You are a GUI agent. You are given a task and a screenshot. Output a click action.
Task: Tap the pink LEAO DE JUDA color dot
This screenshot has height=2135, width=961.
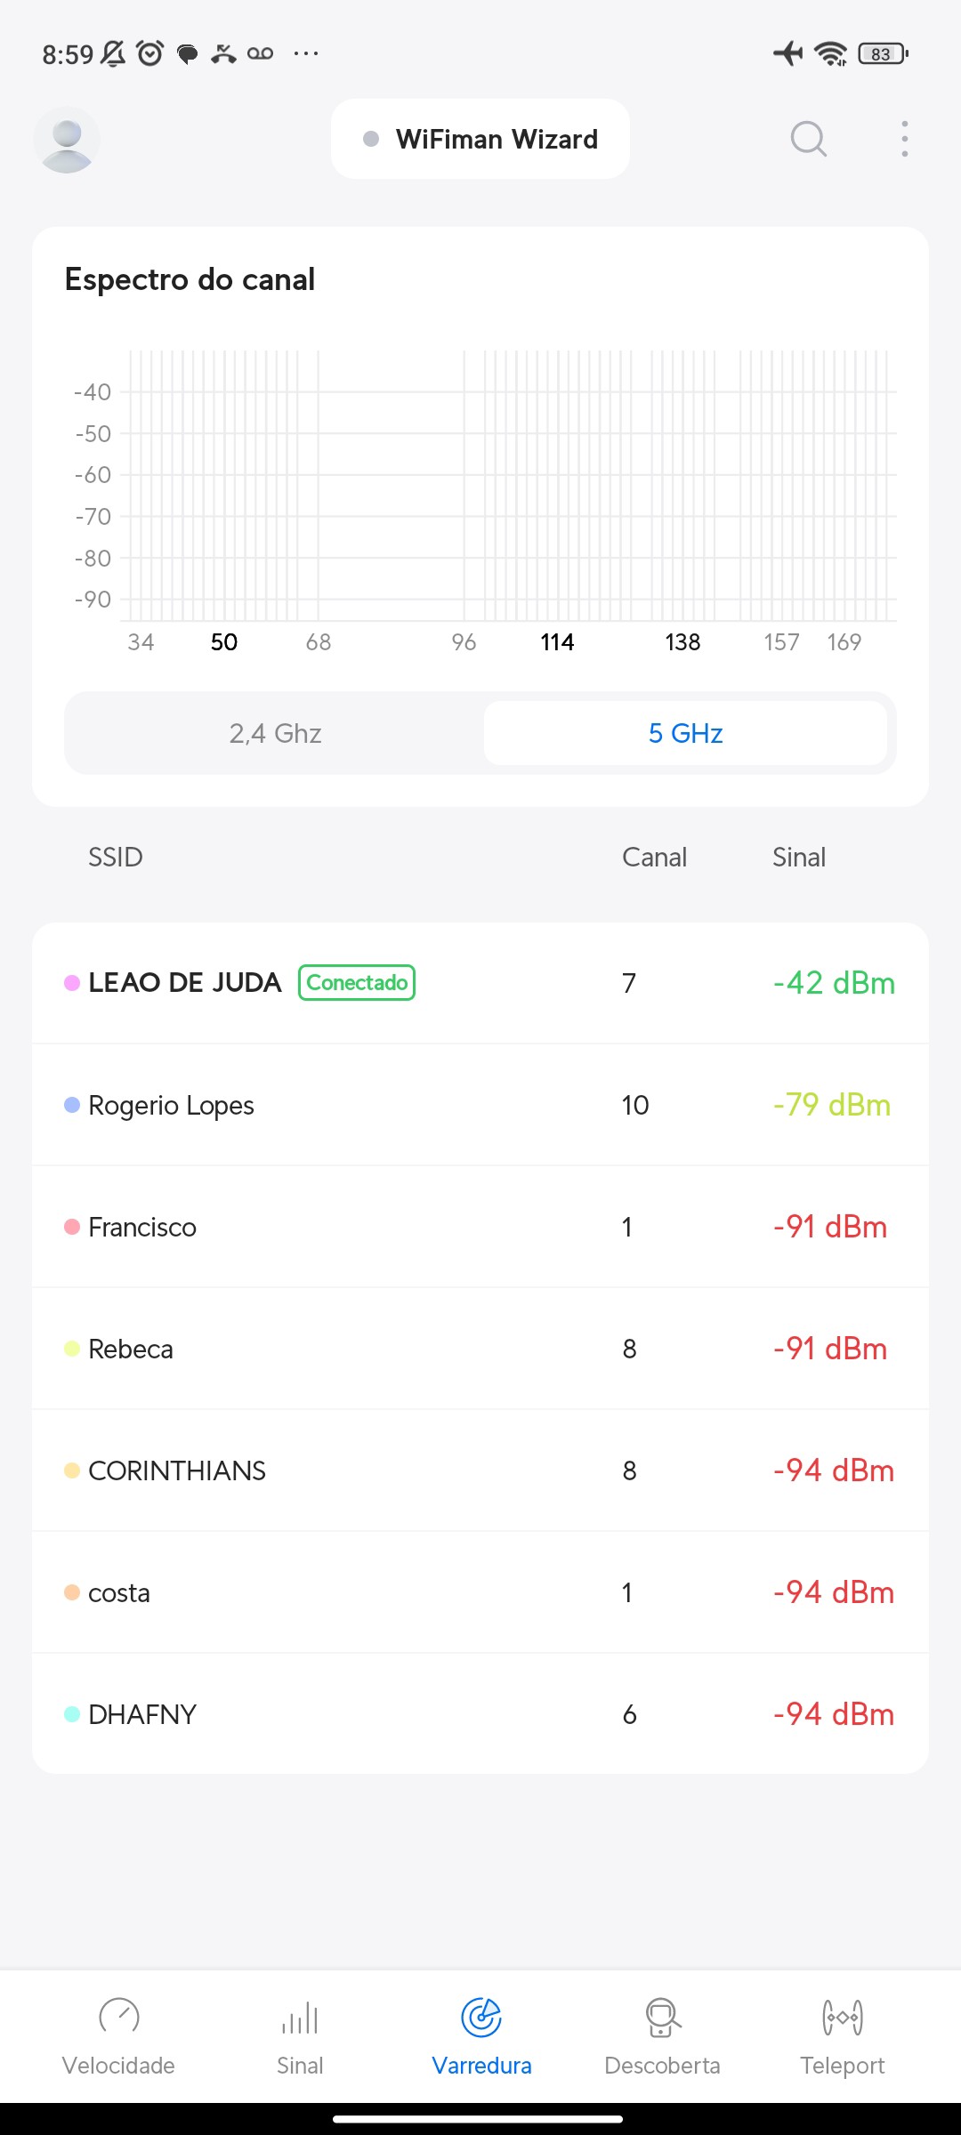pos(72,983)
